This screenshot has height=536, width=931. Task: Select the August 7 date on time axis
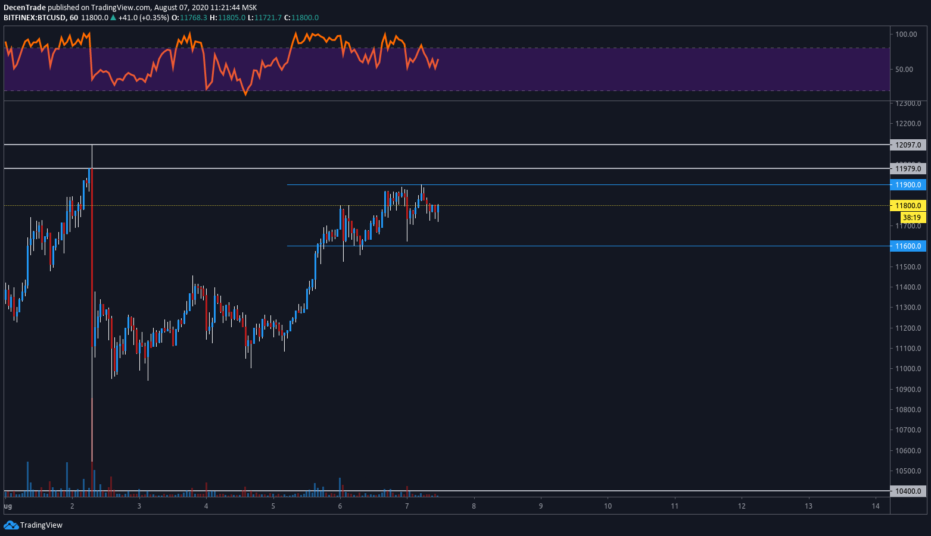[407, 506]
